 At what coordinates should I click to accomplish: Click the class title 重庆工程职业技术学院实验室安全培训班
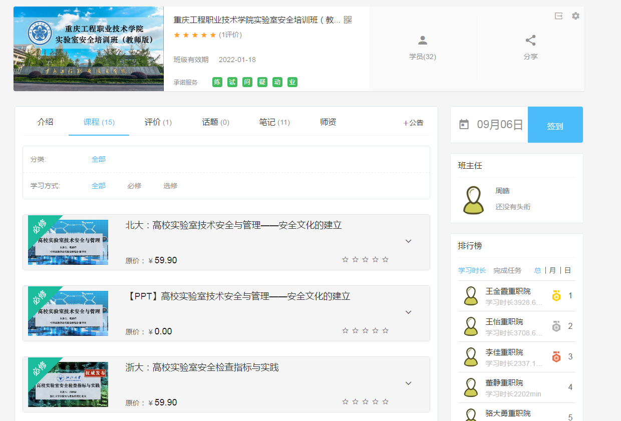(x=257, y=20)
